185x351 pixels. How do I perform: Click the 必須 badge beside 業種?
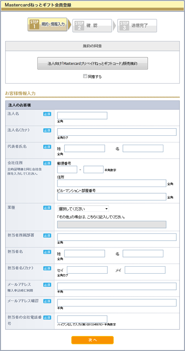point(47,208)
